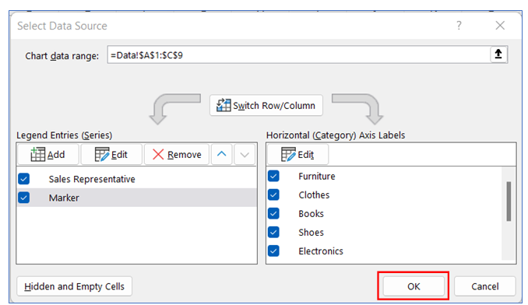Edit the selected legend series
The width and height of the screenshot is (528, 305).
(111, 155)
